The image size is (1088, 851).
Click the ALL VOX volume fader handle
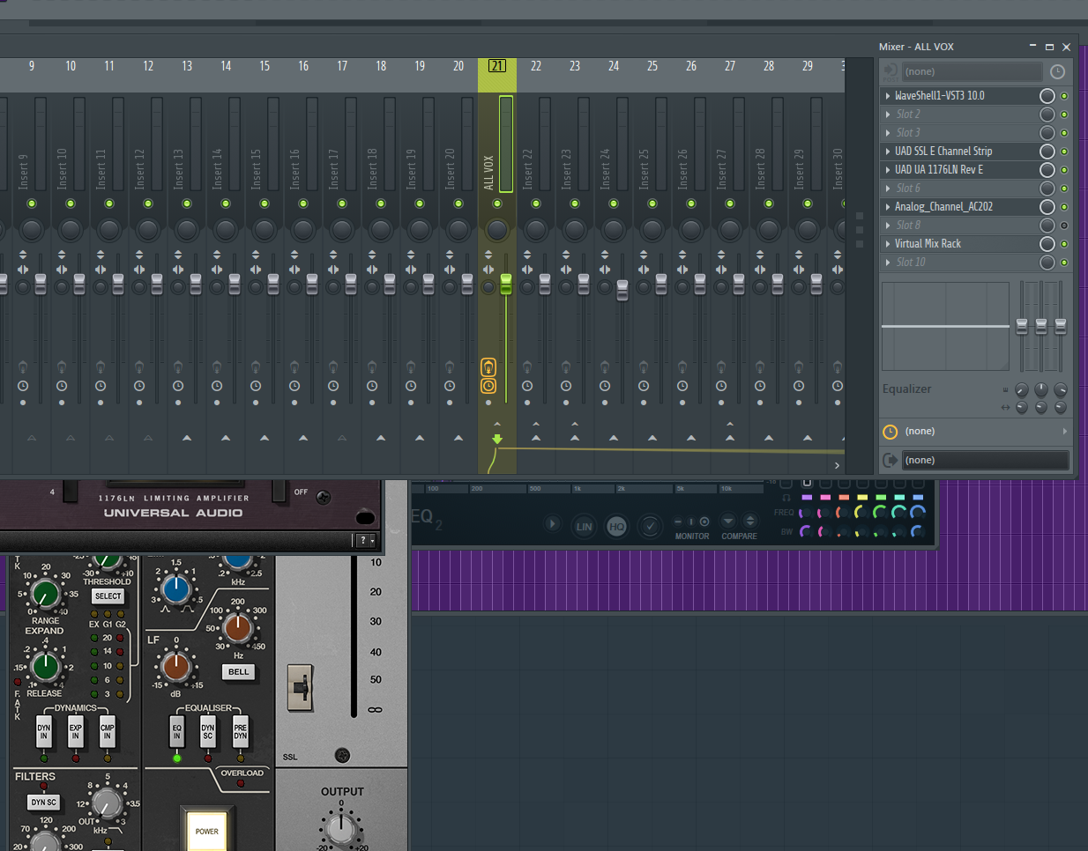click(x=506, y=284)
